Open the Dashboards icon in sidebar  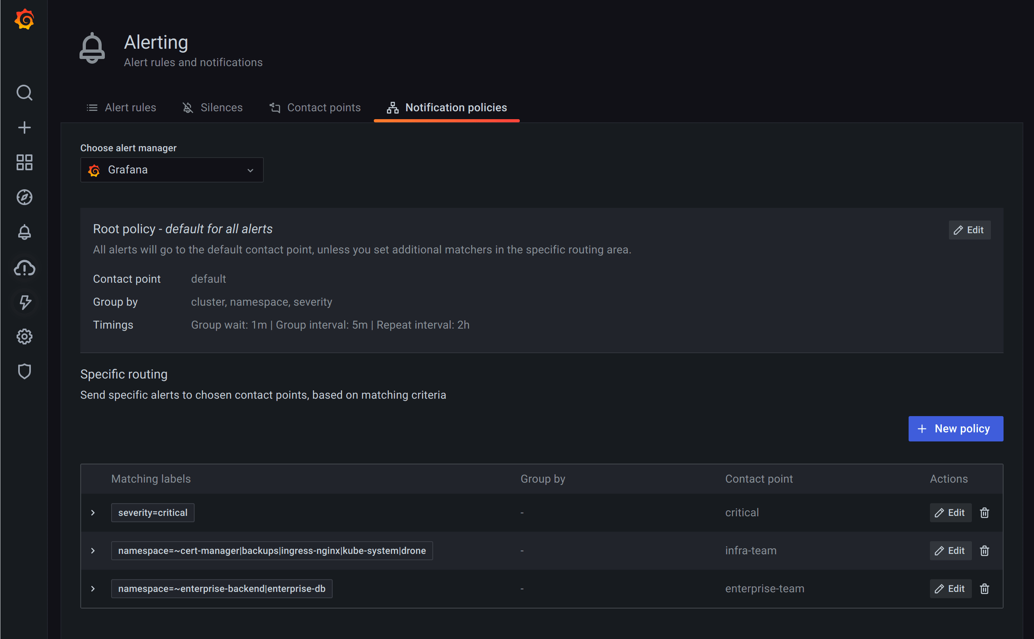(24, 162)
